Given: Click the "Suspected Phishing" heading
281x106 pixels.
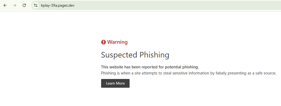Looking at the screenshot, I should (x=135, y=55).
